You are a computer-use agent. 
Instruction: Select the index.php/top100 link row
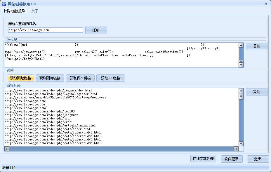pos(40,112)
